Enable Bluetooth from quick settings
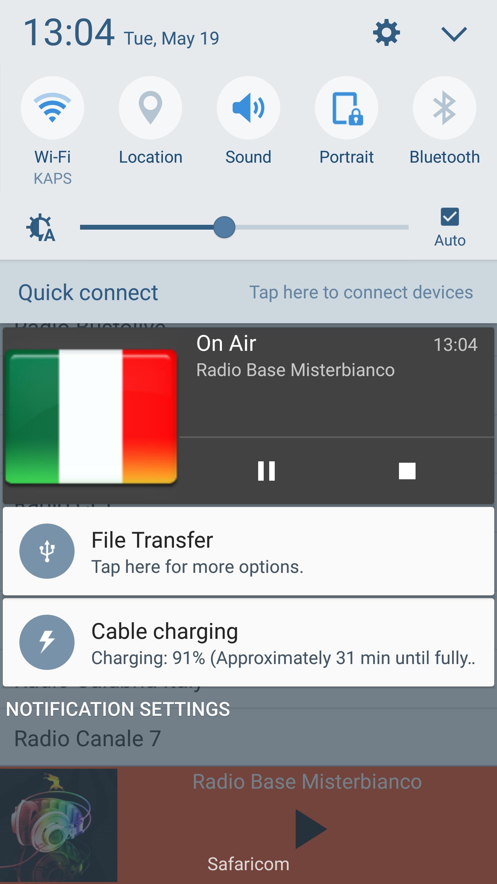This screenshot has width=497, height=884. [x=445, y=108]
